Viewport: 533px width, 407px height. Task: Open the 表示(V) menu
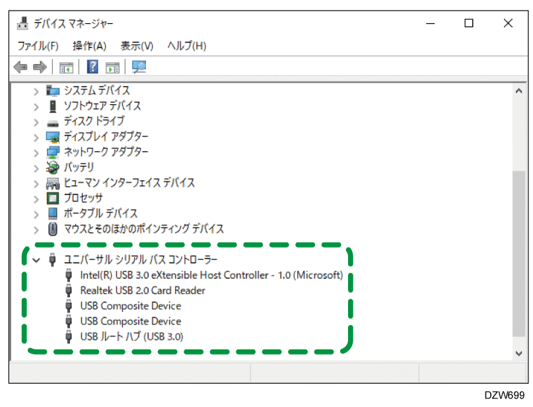(137, 46)
